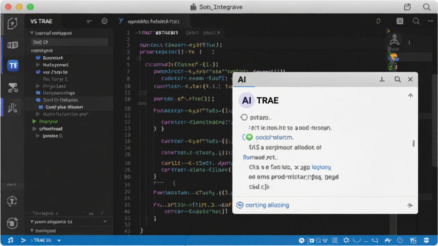
Task: Select the open editor tab above the code
Action: pyautogui.click(x=153, y=21)
